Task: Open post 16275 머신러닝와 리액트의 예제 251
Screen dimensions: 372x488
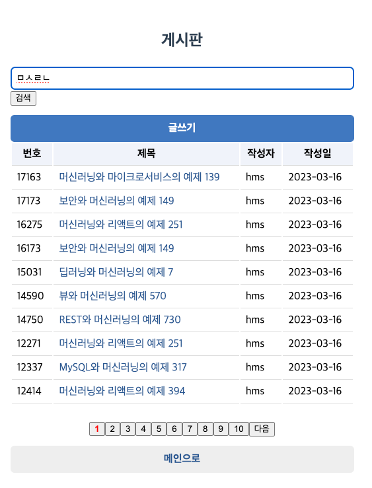Action: pyautogui.click(x=121, y=225)
